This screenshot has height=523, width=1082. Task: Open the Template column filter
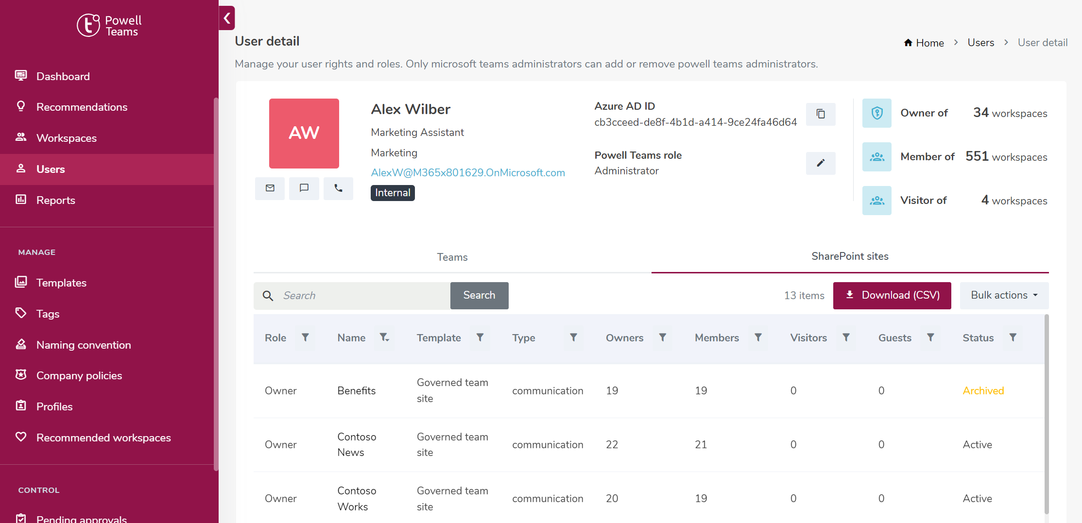point(480,337)
